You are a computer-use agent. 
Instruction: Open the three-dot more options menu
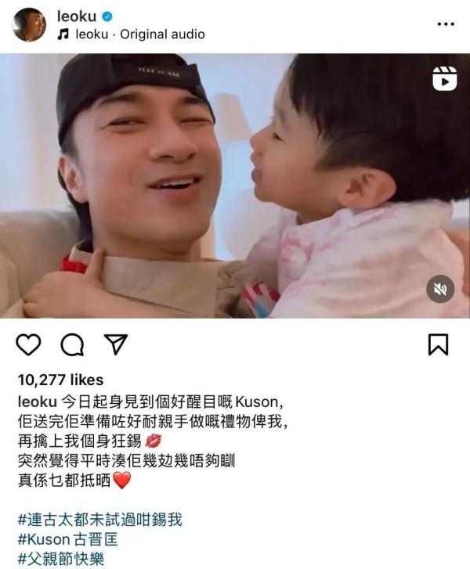(446, 24)
